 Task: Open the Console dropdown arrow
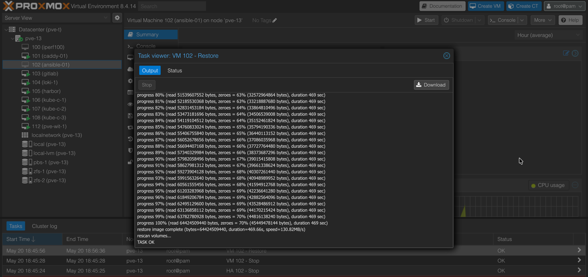pos(522,20)
